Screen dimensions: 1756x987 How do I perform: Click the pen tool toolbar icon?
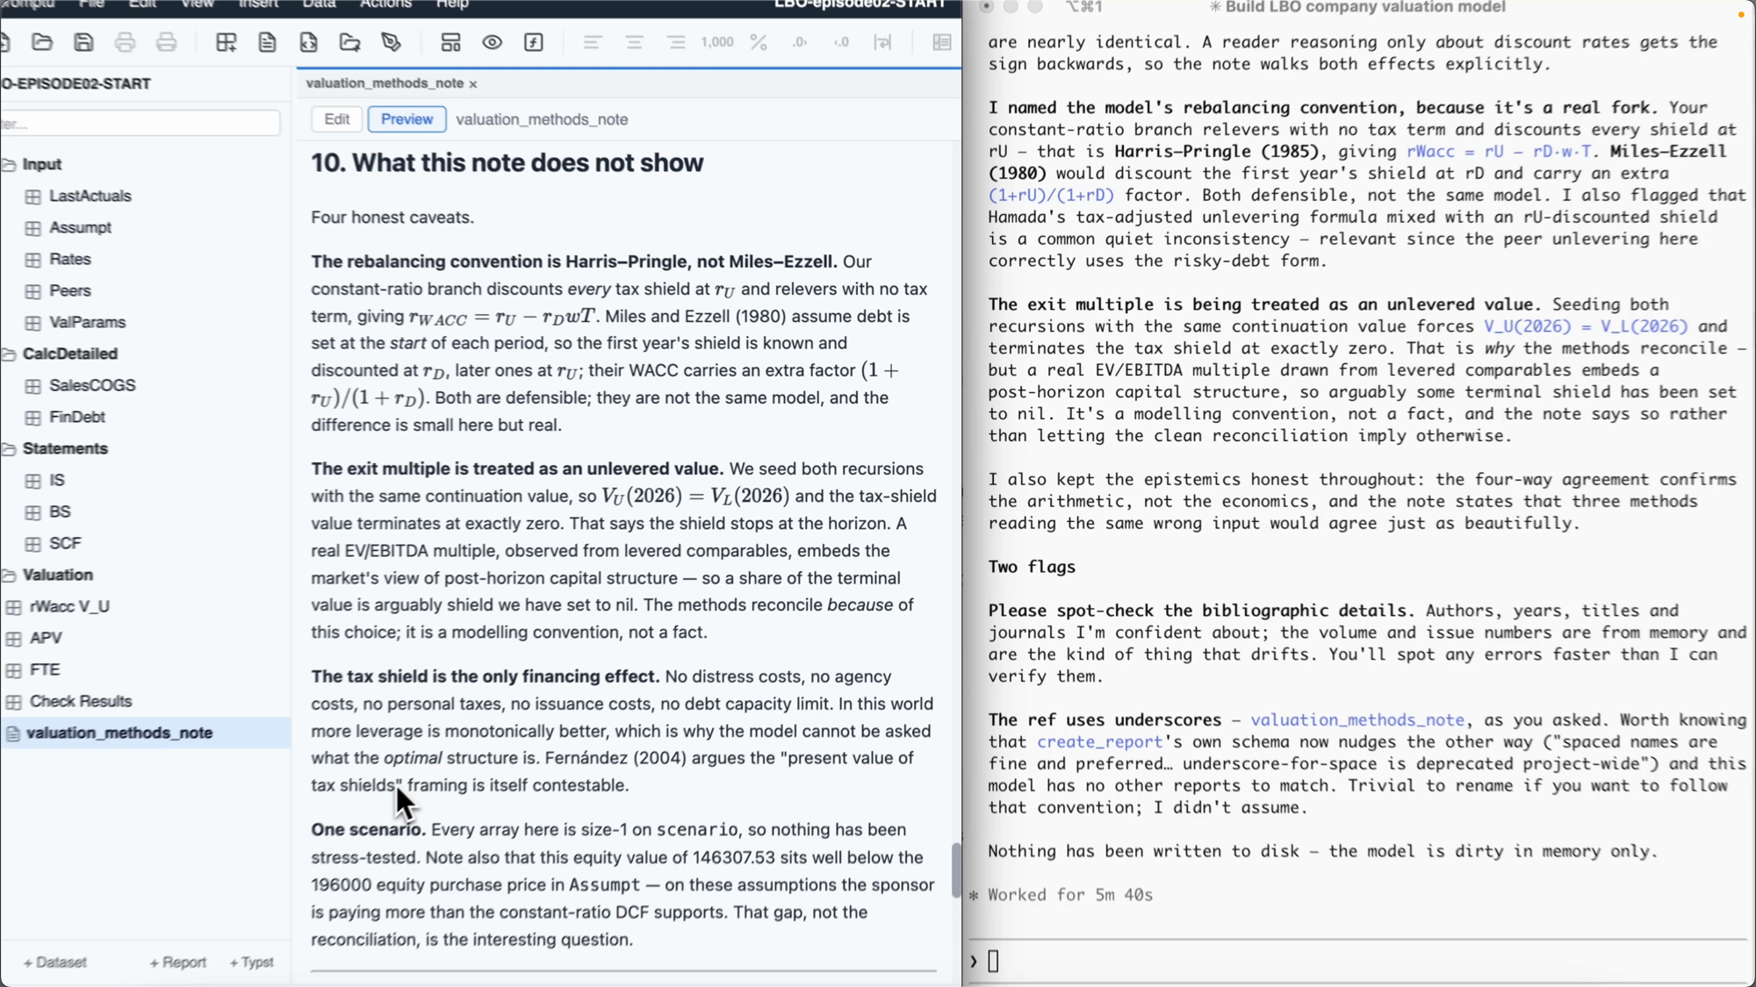[391, 42]
